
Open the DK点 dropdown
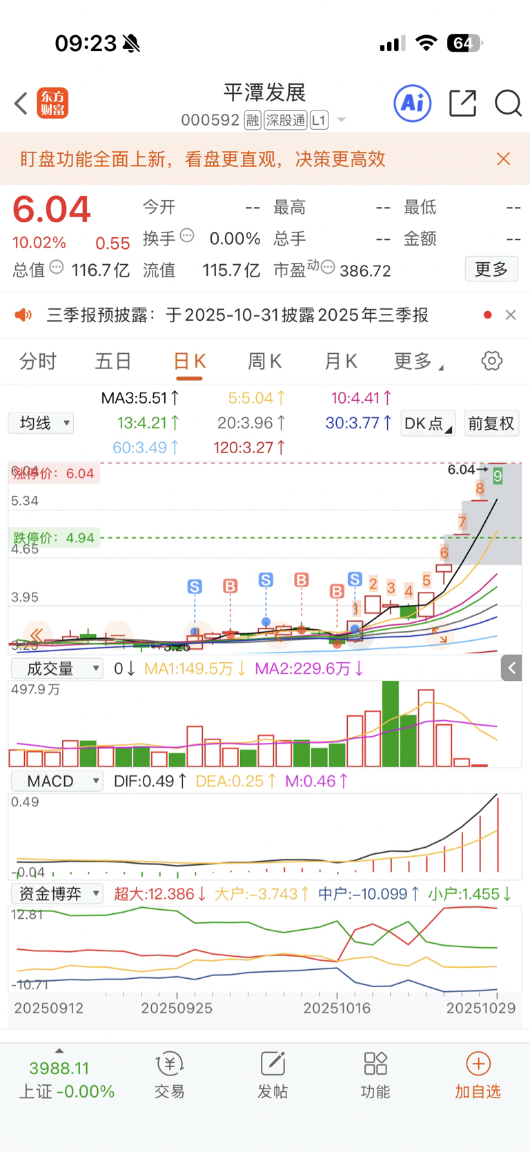pos(428,423)
